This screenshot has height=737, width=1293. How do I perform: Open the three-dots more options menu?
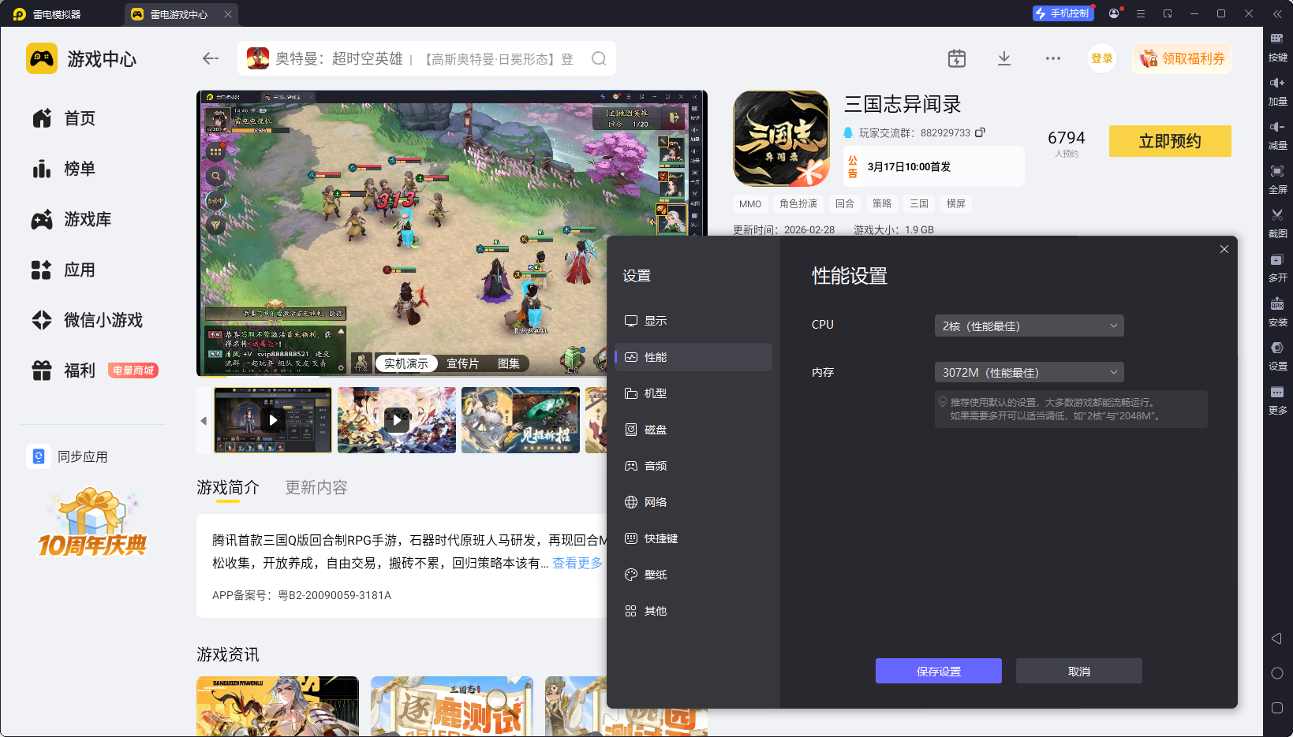pos(1052,58)
